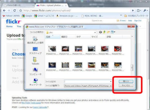The width and height of the screenshot is (150, 110).
Task: Select photo P1020735
Action: click(x=91, y=50)
